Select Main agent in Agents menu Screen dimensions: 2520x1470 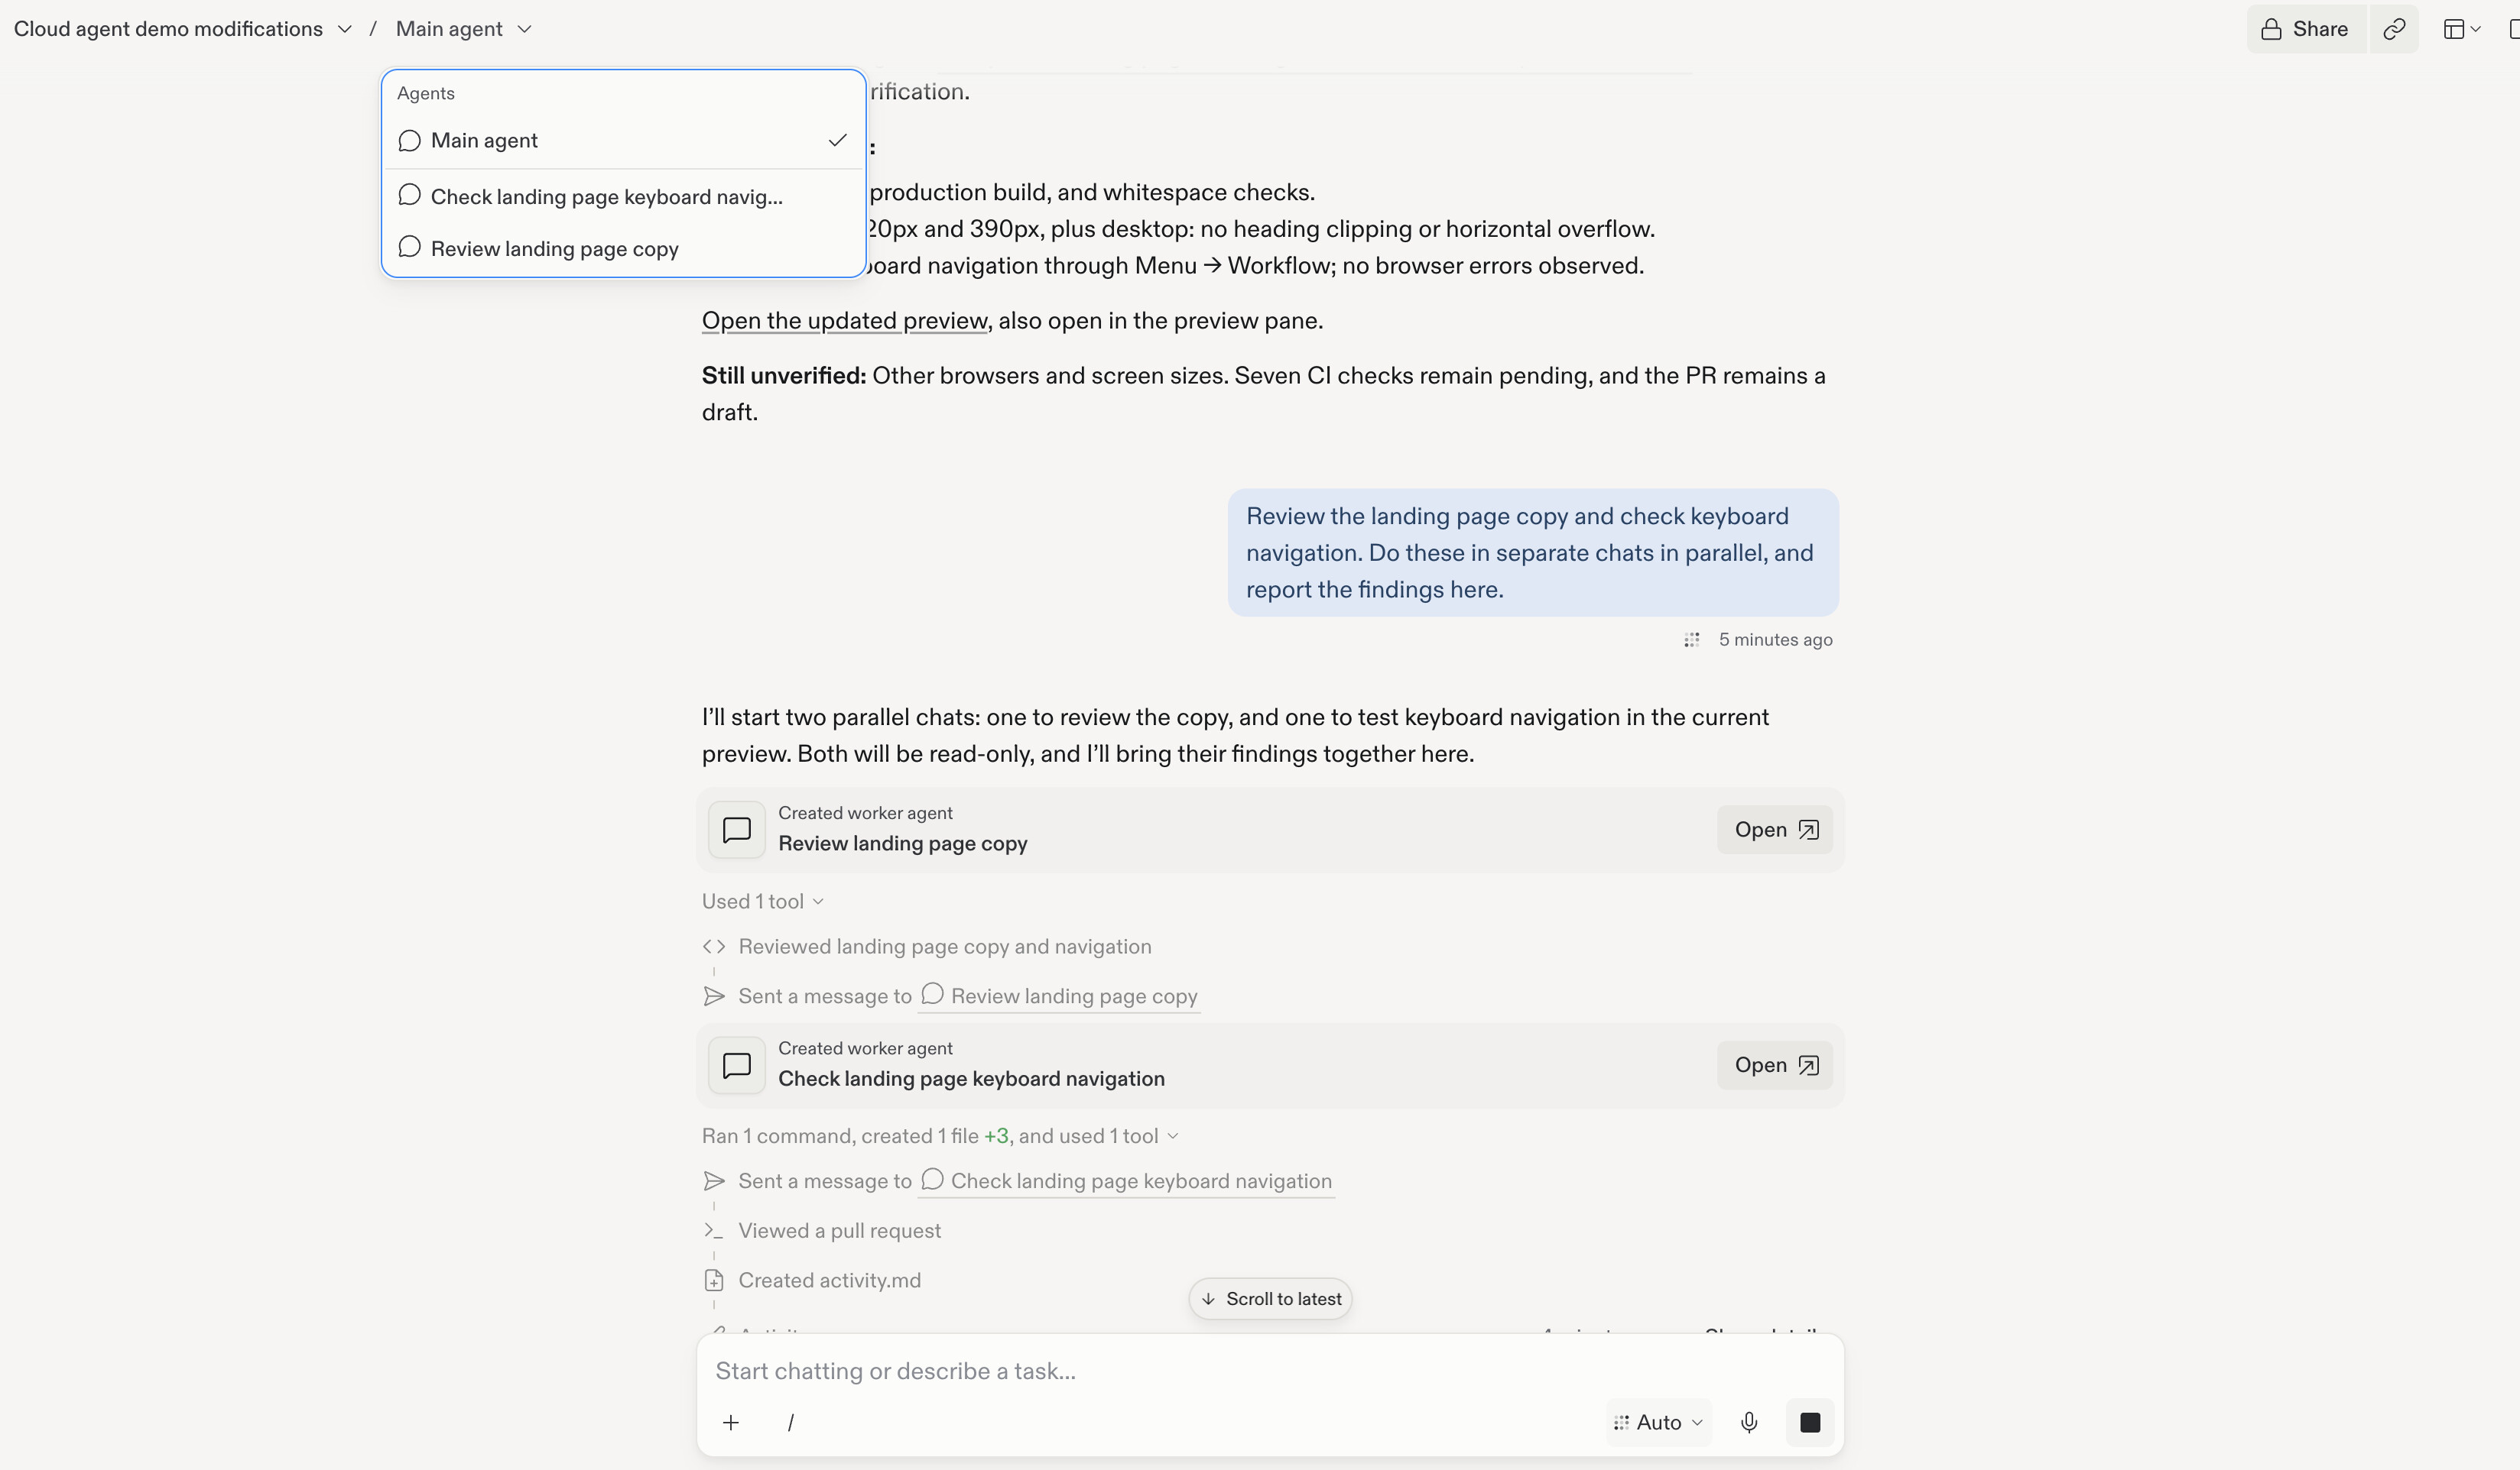[x=622, y=141]
